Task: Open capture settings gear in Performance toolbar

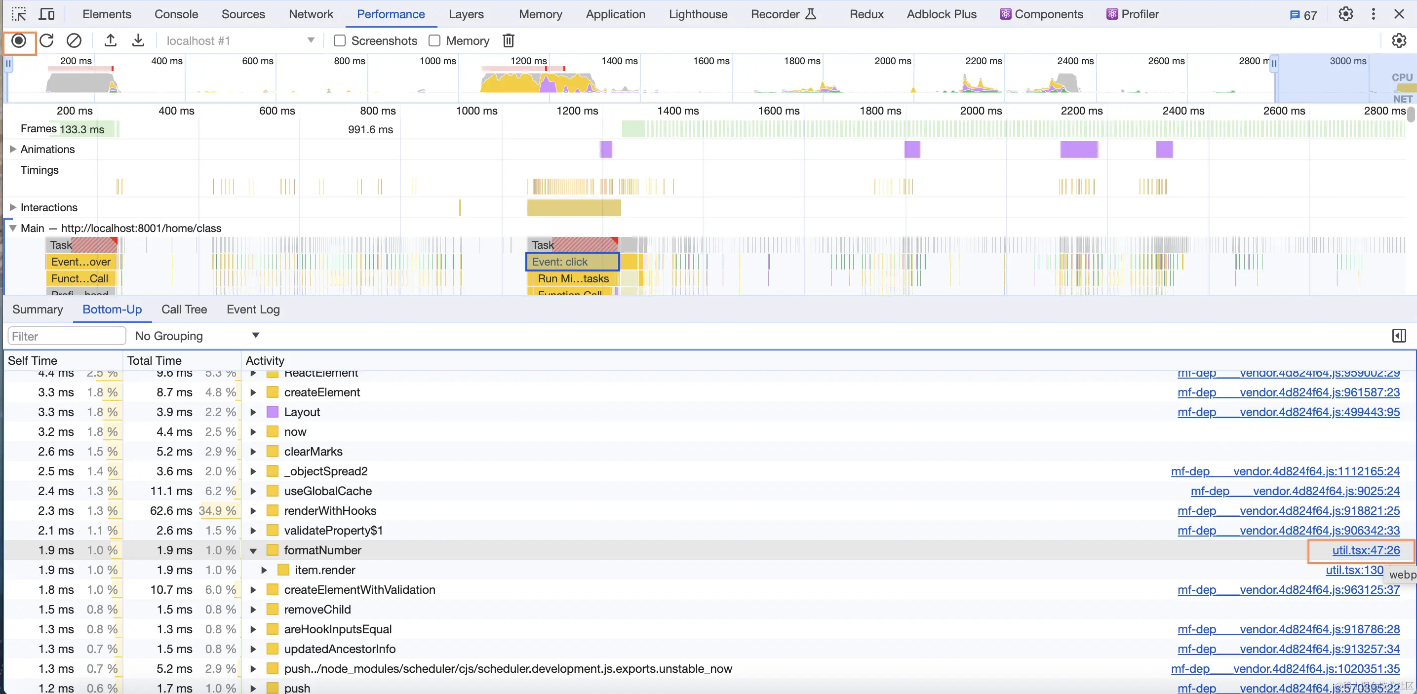Action: pyautogui.click(x=1398, y=40)
